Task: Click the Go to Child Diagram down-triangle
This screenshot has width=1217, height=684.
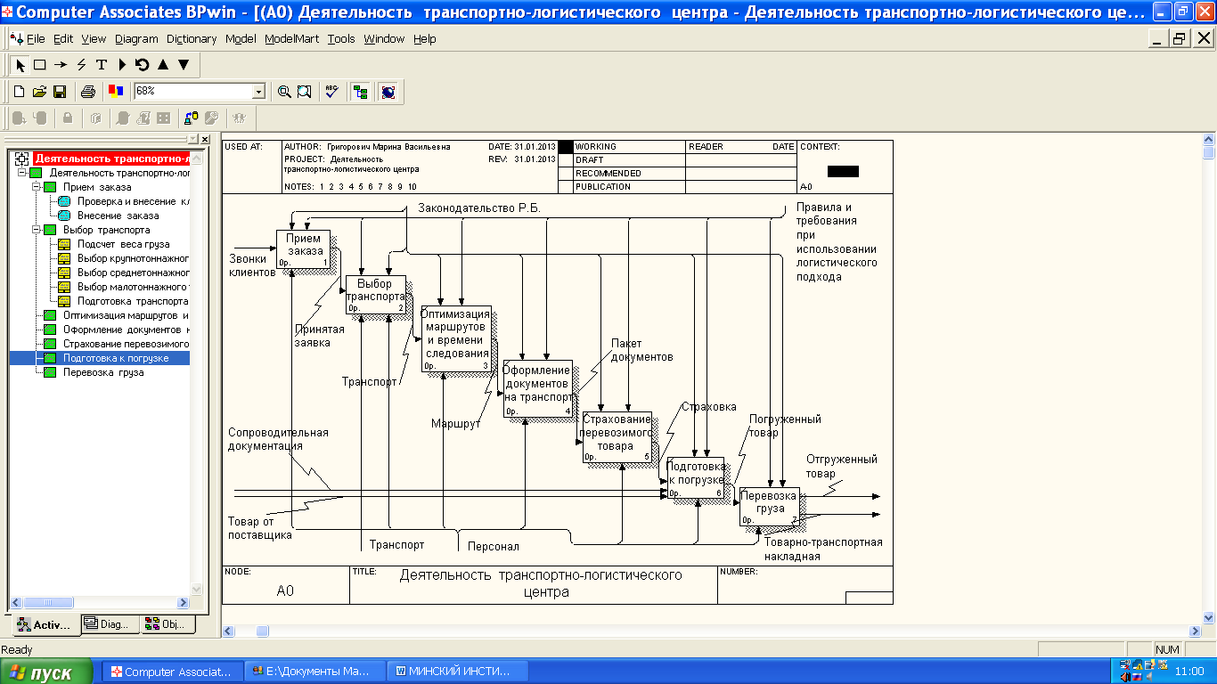Action: click(x=184, y=65)
